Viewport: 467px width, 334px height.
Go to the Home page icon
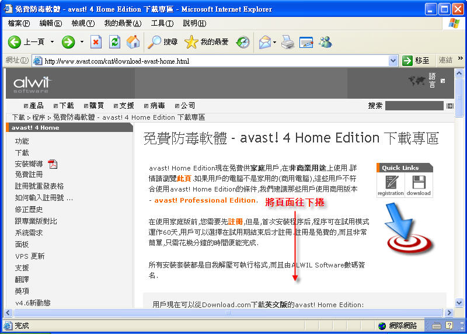133,42
